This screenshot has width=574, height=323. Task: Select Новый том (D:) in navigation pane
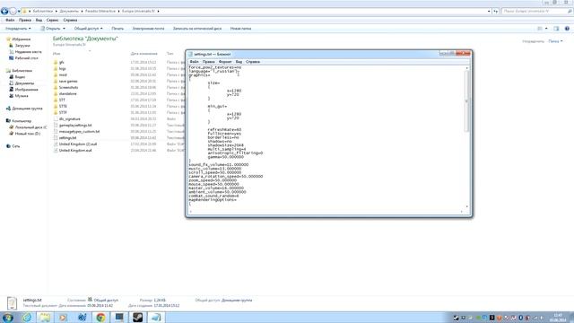point(28,134)
